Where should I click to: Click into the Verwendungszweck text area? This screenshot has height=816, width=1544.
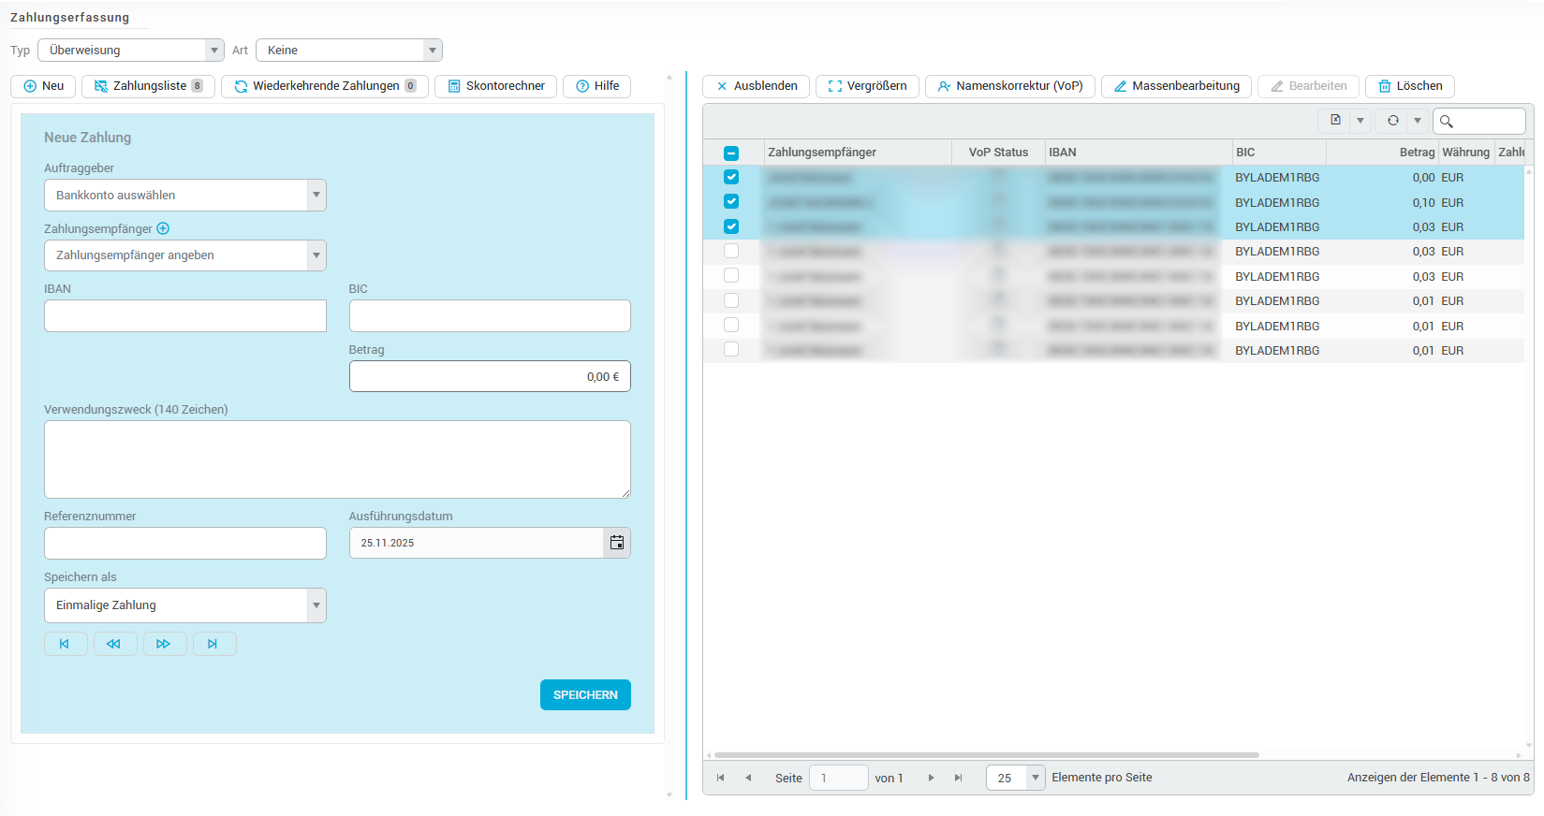click(x=337, y=459)
